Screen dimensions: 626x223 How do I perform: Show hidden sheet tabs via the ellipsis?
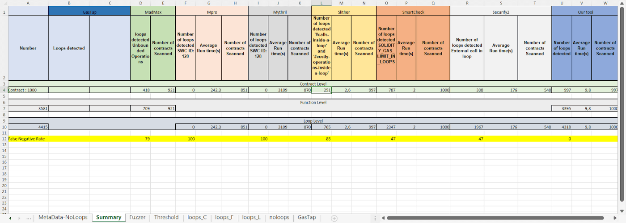tap(29, 218)
